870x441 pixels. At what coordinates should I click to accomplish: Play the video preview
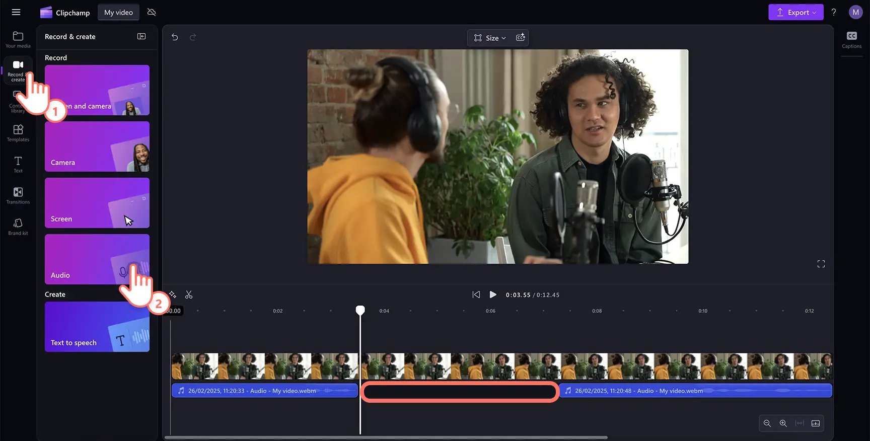(x=493, y=295)
